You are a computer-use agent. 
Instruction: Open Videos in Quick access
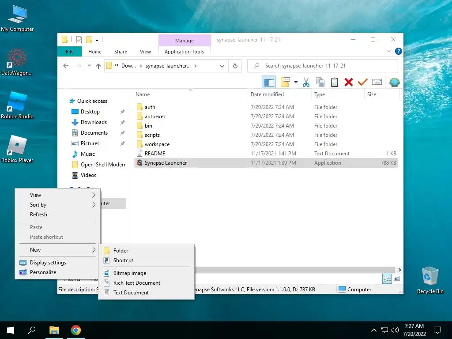click(88, 175)
